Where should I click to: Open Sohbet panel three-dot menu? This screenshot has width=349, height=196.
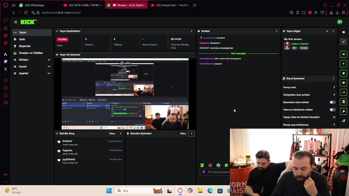pos(276,31)
